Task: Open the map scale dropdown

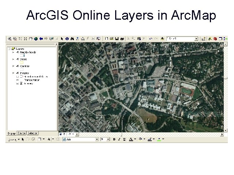Action: (x=196, y=39)
